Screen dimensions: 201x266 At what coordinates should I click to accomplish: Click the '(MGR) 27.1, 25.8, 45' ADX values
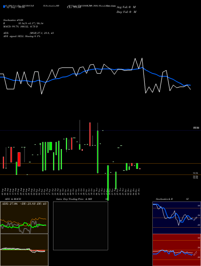pyautogui.click(x=42, y=33)
